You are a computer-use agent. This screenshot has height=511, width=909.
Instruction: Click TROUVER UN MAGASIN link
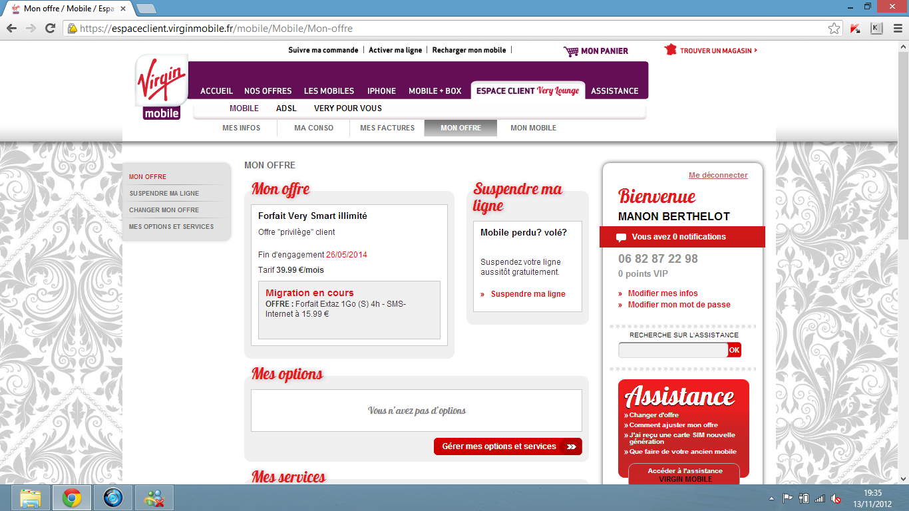[x=718, y=51]
